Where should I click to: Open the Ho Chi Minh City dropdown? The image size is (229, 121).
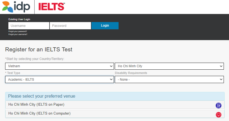(169, 66)
